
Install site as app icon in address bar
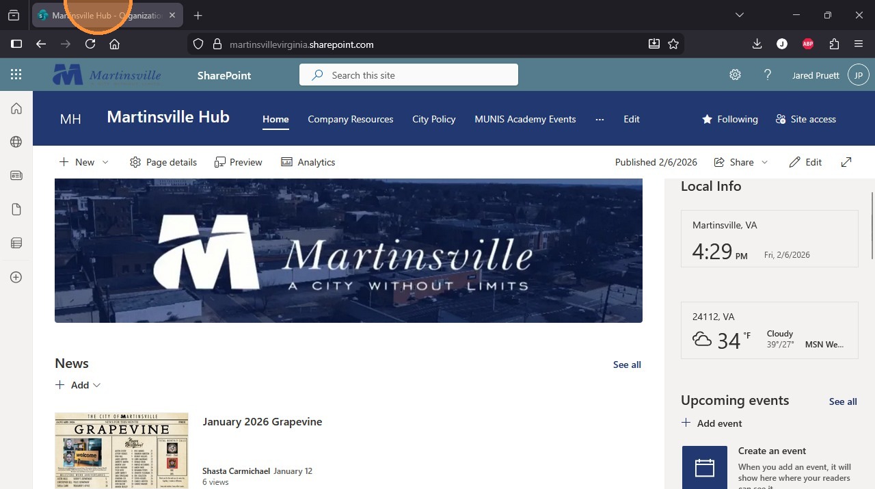point(654,44)
